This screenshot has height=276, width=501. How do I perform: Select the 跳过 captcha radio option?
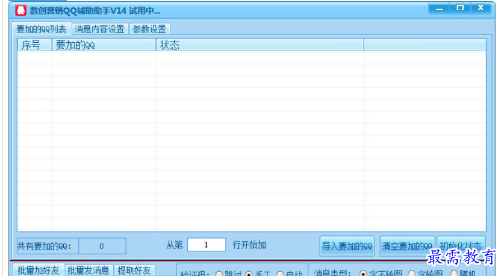(x=219, y=274)
